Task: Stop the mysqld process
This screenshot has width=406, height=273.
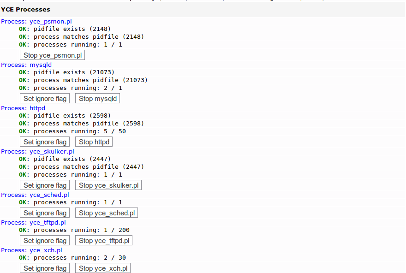Action: (97, 98)
